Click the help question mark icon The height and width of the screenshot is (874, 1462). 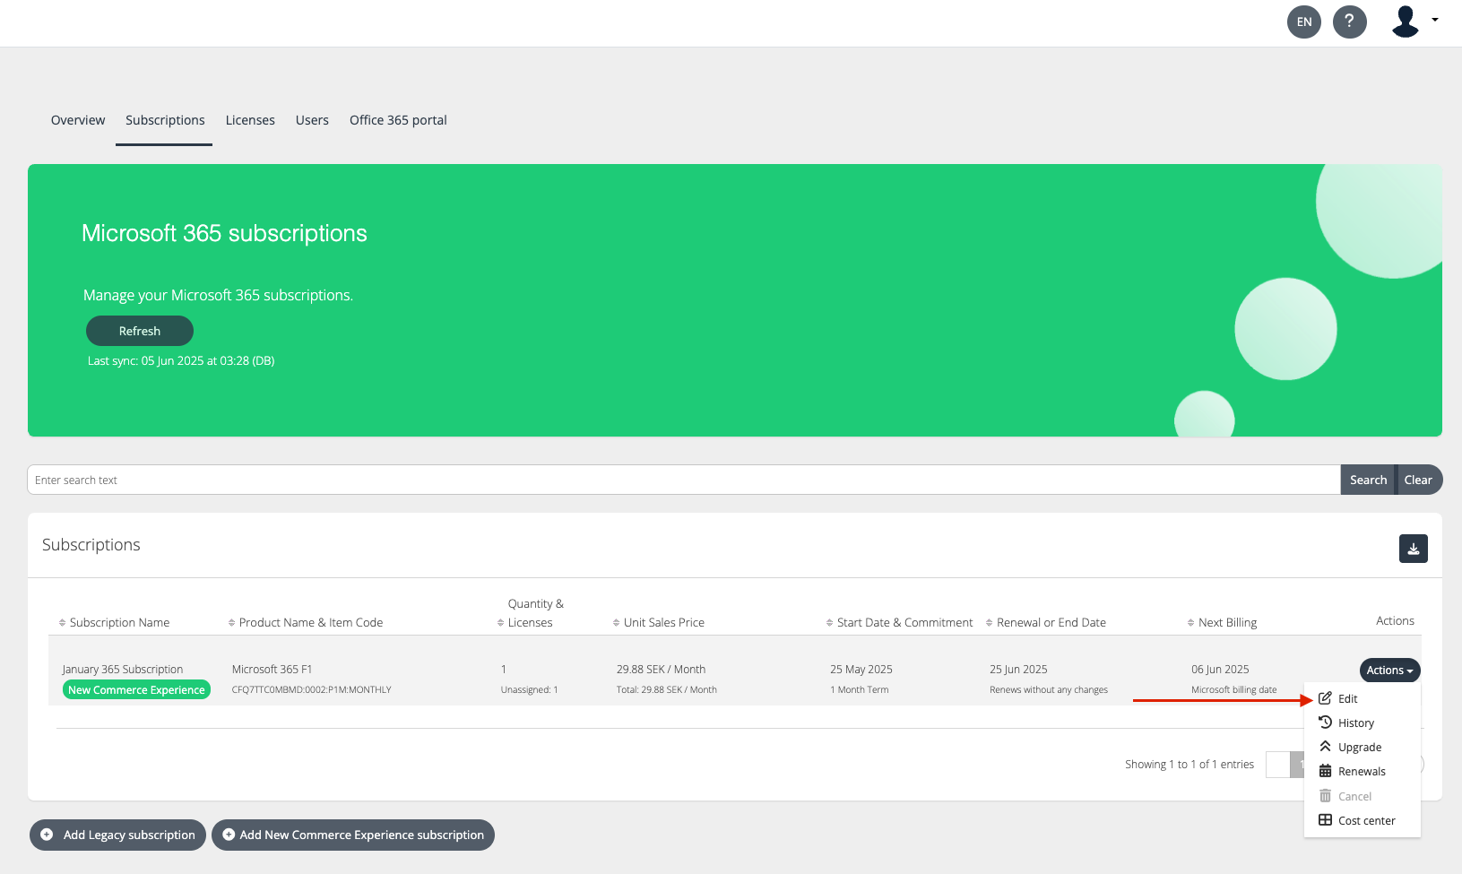(1349, 22)
